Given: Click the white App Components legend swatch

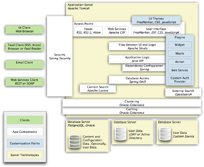Looking at the screenshot, I should [25, 132].
